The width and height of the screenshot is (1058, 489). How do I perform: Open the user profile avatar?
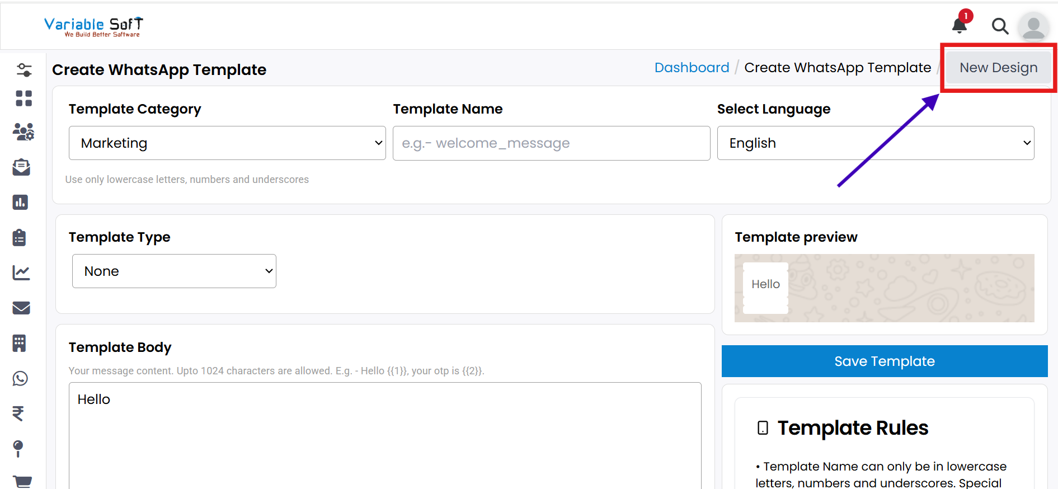tap(1033, 26)
